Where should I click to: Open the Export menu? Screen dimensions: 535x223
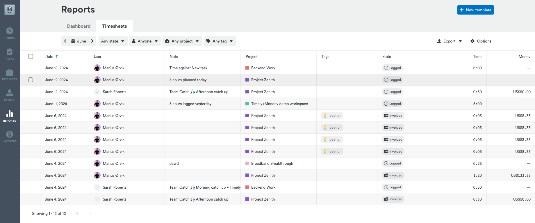click(x=450, y=41)
